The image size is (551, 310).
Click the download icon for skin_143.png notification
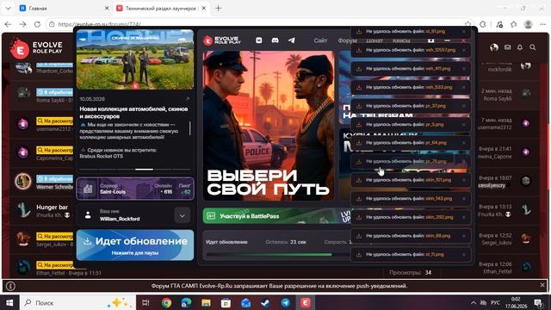coord(359,199)
